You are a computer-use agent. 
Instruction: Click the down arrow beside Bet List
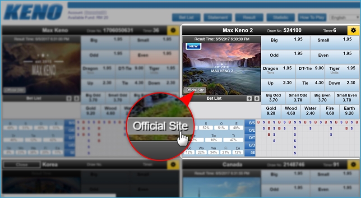coord(257,98)
